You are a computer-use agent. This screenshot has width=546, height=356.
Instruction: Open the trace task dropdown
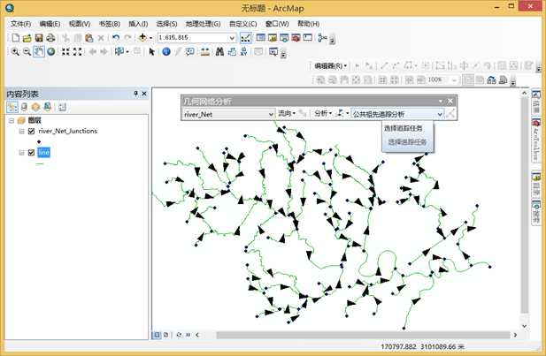click(x=440, y=114)
